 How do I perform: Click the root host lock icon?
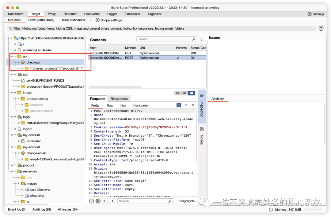pos(16,38)
